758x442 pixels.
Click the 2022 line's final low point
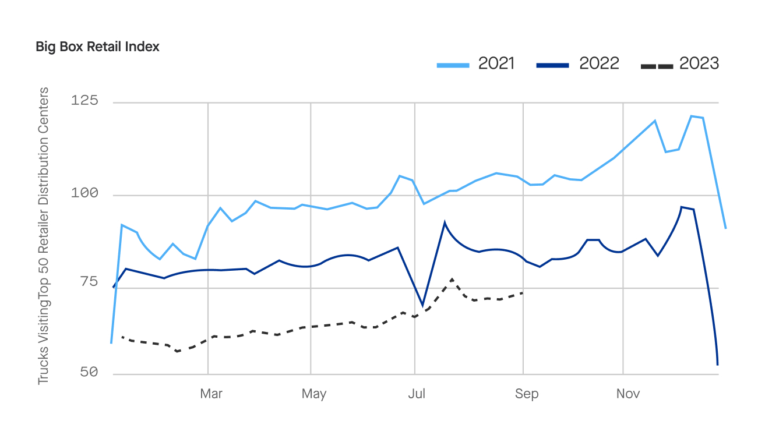[x=718, y=365]
